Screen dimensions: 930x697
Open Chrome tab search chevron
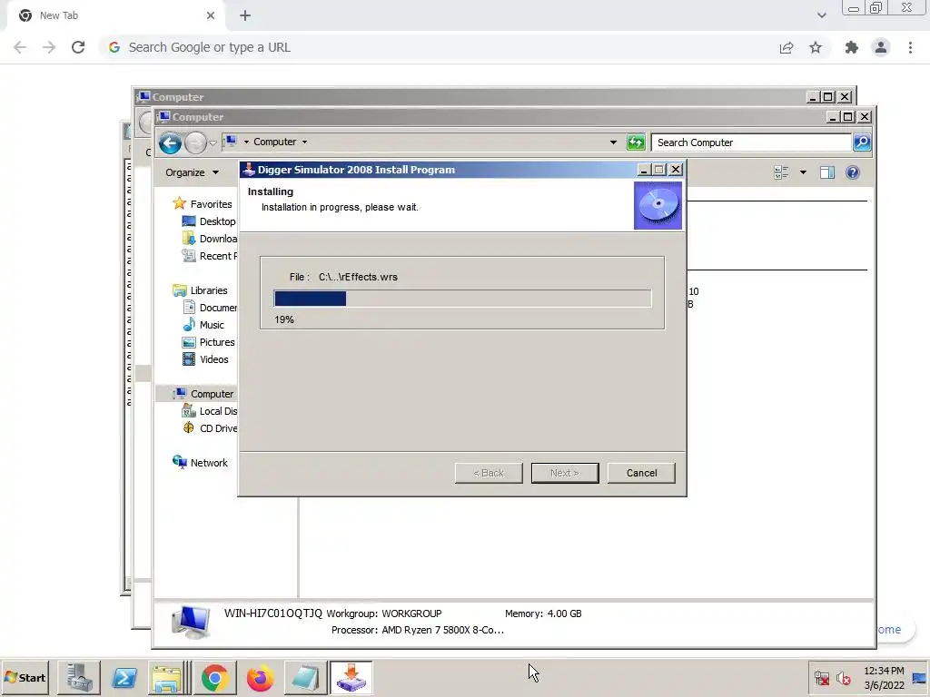pyautogui.click(x=821, y=15)
